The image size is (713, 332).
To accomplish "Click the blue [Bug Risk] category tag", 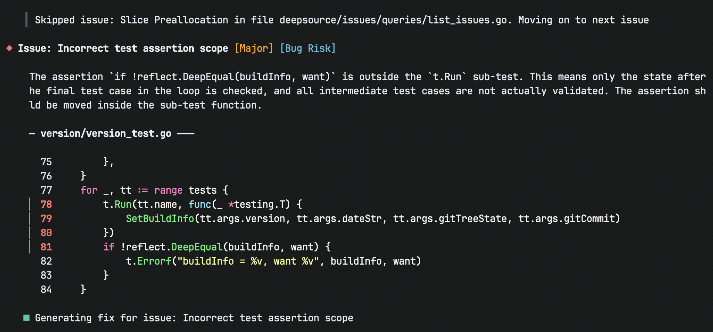I will click(x=308, y=48).
